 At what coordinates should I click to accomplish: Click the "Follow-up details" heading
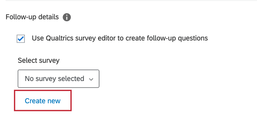32,17
